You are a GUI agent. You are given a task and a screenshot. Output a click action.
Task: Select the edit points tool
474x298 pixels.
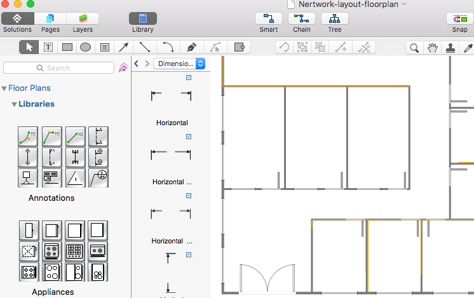pos(215,48)
